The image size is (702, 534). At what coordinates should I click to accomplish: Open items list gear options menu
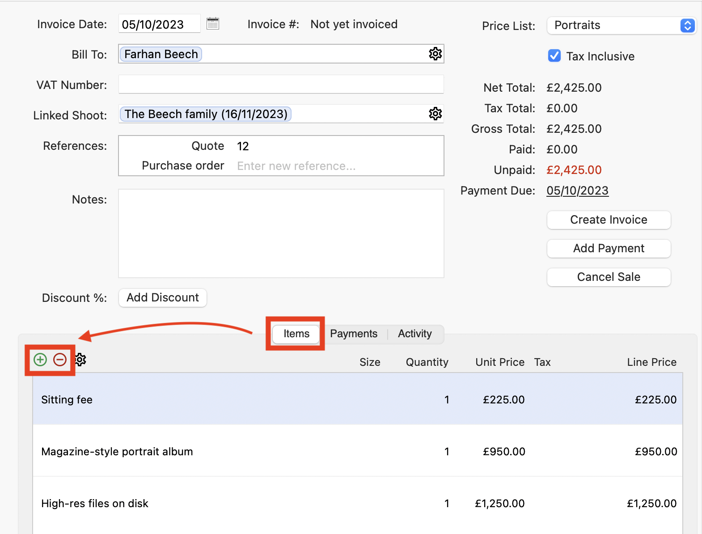(80, 360)
